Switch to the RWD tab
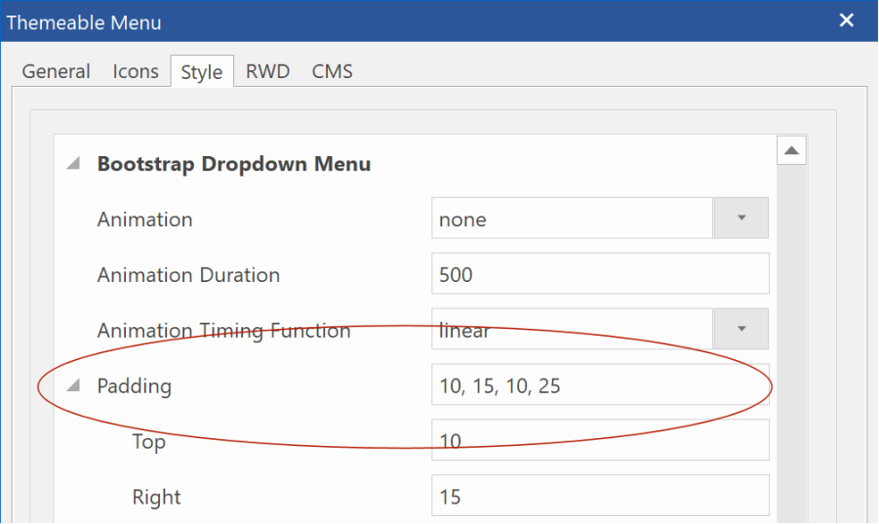Image resolution: width=879 pixels, height=524 pixels. coord(267,72)
